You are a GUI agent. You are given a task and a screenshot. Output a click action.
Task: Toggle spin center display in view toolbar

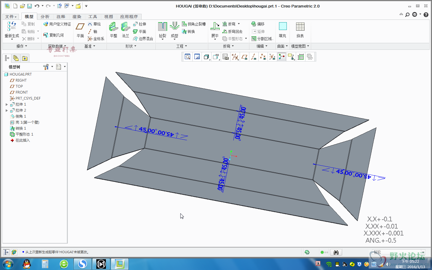[282, 57]
